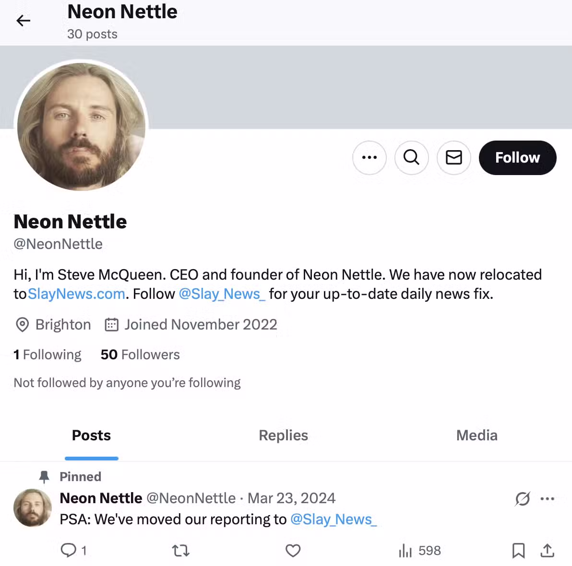
Task: Click 'Not followed by anyone you're following'
Action: [x=127, y=383]
